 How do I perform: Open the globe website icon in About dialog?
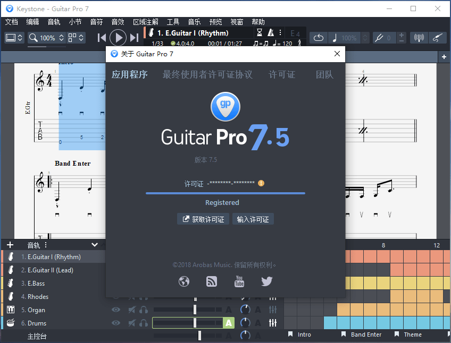[184, 281]
